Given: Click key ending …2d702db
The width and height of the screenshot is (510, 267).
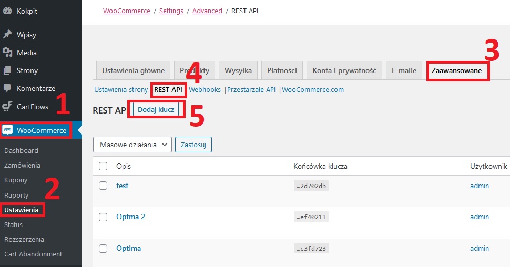Looking at the screenshot, I should click(311, 186).
